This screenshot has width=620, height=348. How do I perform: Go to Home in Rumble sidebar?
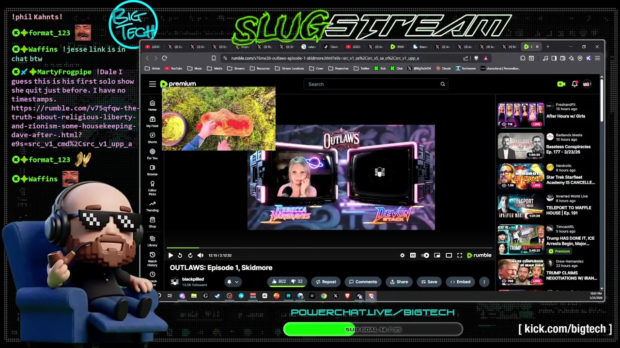click(x=152, y=105)
